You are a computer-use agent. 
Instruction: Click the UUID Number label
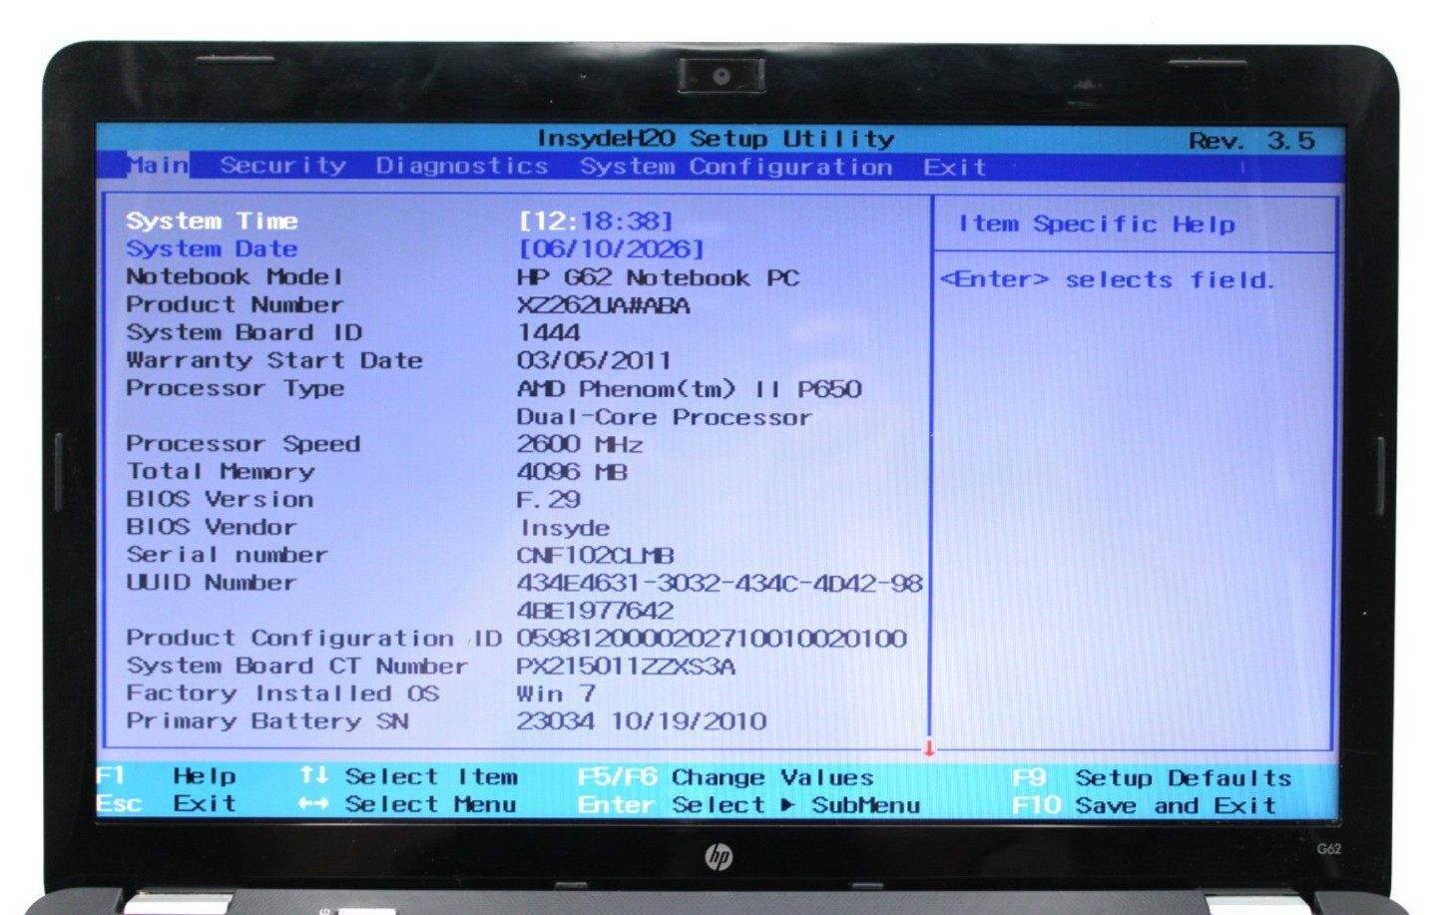click(x=211, y=583)
